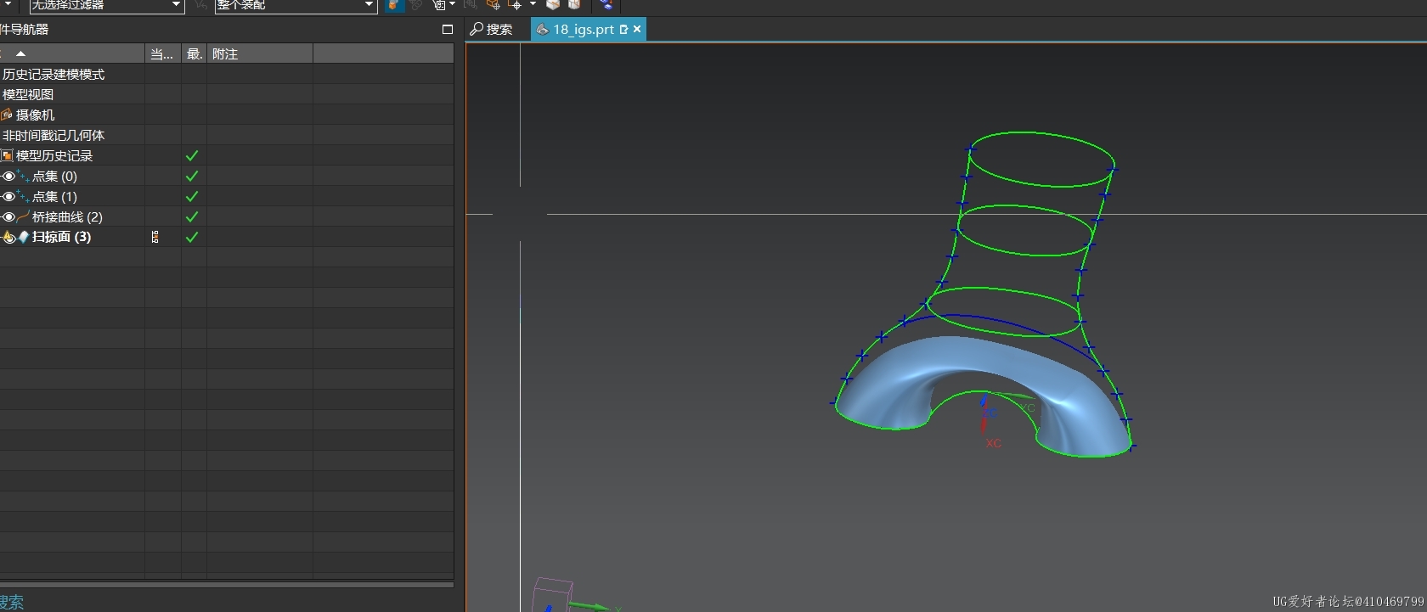Image resolution: width=1427 pixels, height=612 pixels.
Task: Click the top green ellipse section curve
Action: pyautogui.click(x=1041, y=159)
